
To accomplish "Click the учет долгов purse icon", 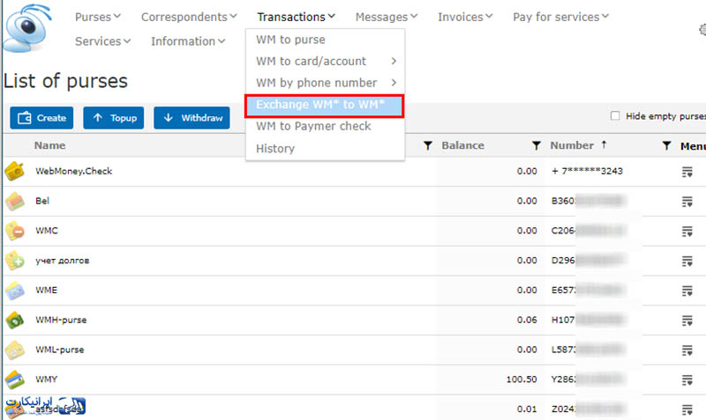I will point(14,261).
